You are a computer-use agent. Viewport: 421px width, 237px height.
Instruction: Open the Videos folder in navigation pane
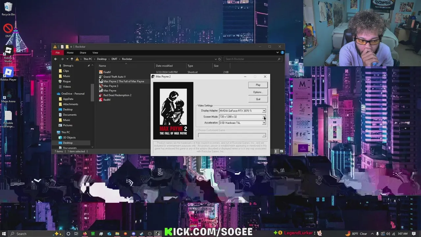[67, 87]
